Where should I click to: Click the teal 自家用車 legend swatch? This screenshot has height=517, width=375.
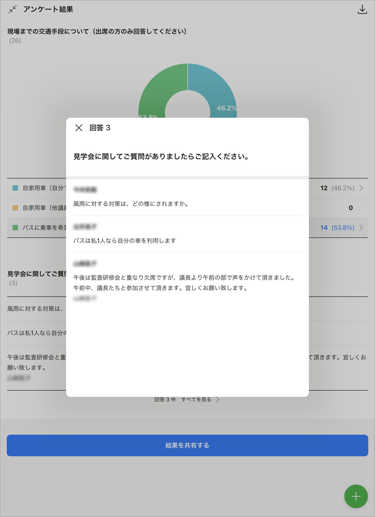coord(15,188)
